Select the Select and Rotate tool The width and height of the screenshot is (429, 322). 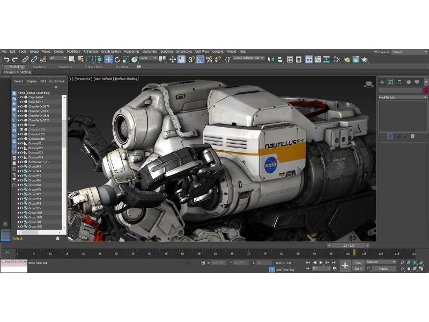(x=117, y=58)
